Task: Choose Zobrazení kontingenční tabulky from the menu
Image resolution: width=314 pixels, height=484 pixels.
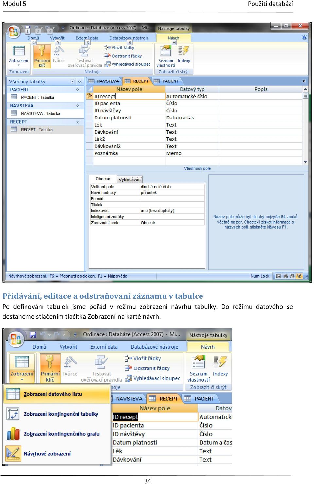Action: 57,414
